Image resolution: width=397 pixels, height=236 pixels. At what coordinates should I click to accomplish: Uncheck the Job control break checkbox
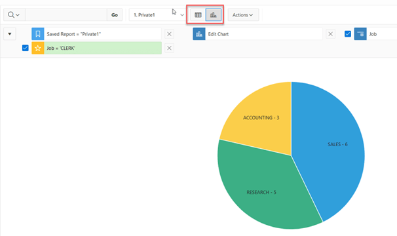(348, 34)
